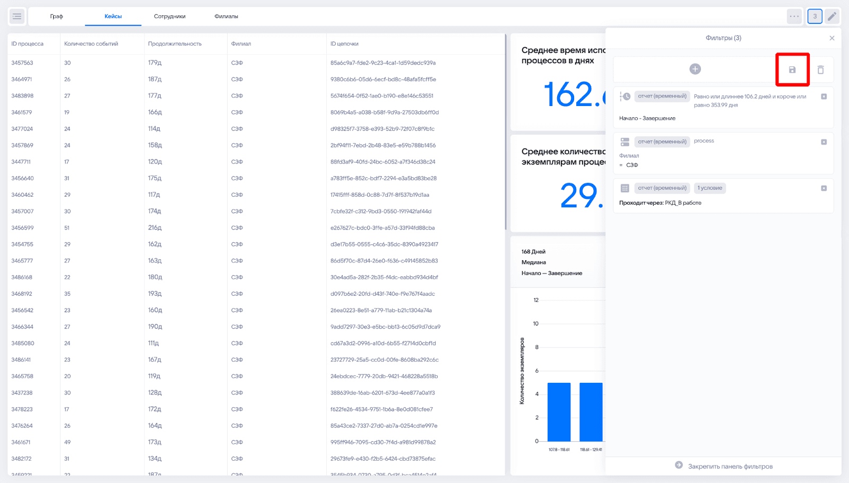Select process ID 3464971

point(22,80)
